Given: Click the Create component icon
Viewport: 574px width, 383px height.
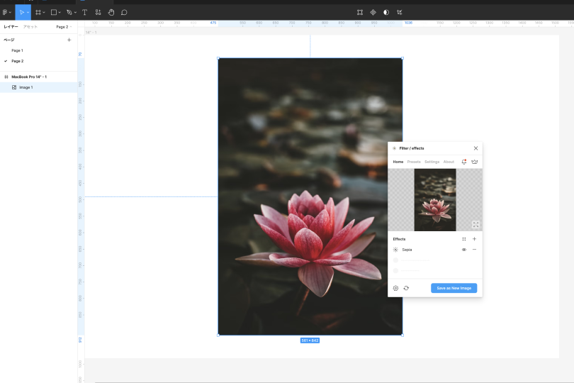Looking at the screenshot, I should 373,13.
